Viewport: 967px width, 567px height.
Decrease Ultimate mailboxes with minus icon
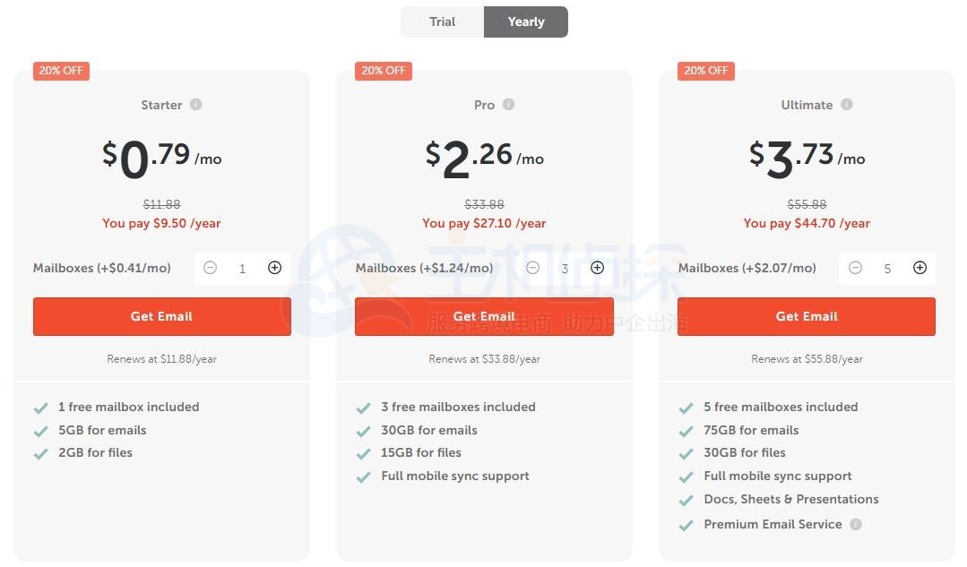tap(855, 268)
